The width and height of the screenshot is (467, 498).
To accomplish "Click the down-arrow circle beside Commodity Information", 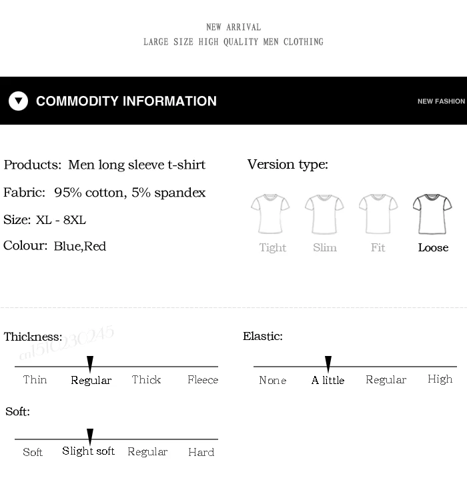I will [x=18, y=101].
